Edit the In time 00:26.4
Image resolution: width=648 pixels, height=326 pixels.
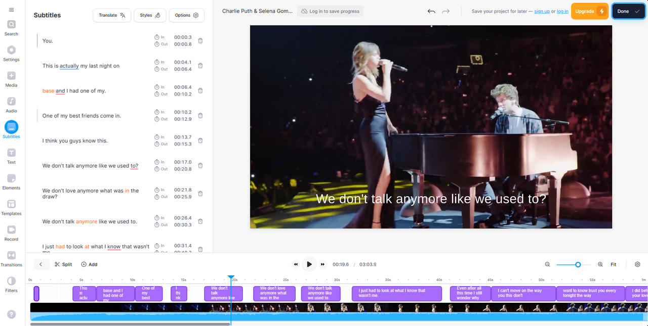(183, 218)
